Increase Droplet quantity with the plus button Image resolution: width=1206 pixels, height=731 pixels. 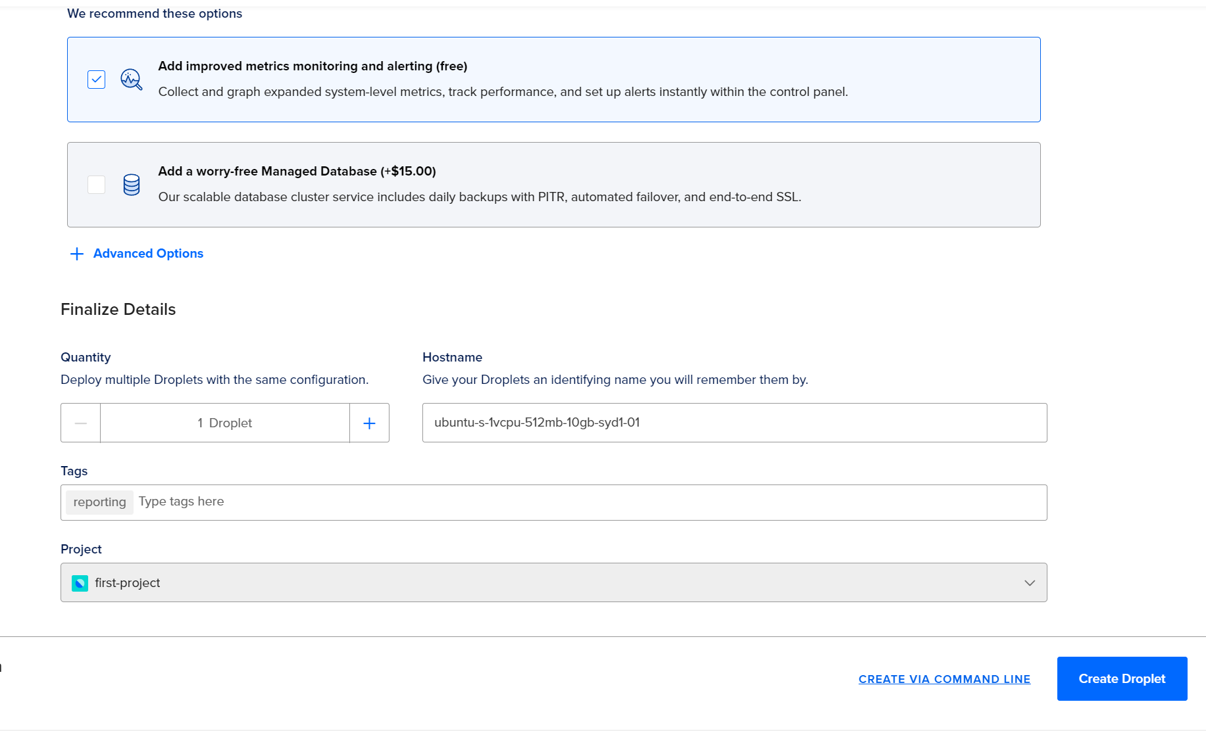click(x=369, y=423)
